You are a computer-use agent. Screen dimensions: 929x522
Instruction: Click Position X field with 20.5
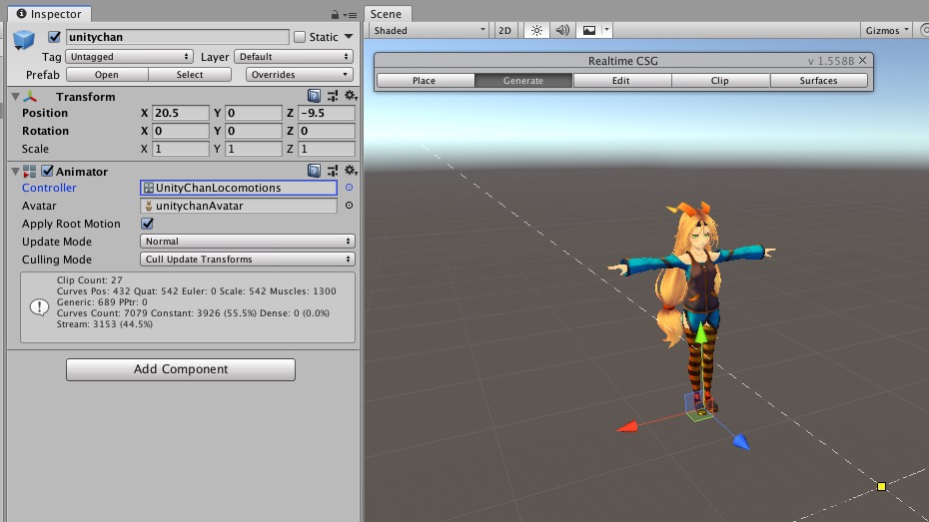coord(181,113)
